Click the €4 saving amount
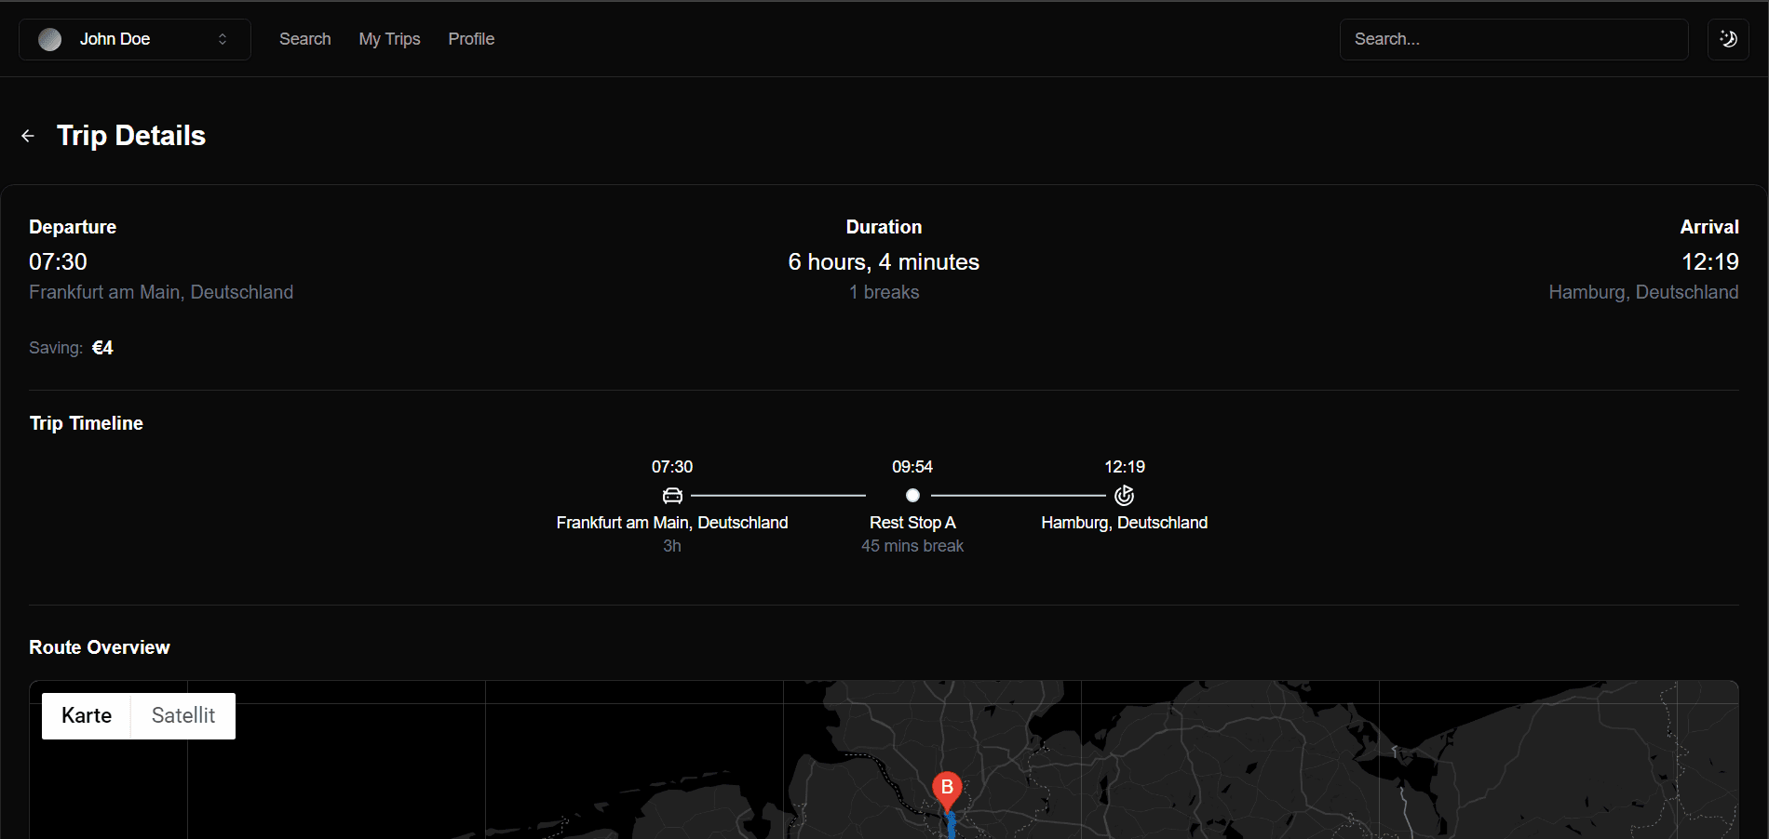Viewport: 1769px width, 839px height. click(x=102, y=348)
